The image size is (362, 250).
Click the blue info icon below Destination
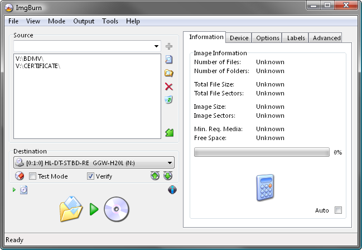pos(172,190)
